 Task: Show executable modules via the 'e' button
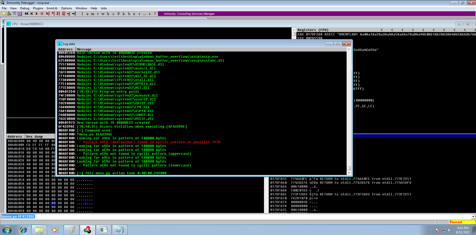tap(87, 14)
